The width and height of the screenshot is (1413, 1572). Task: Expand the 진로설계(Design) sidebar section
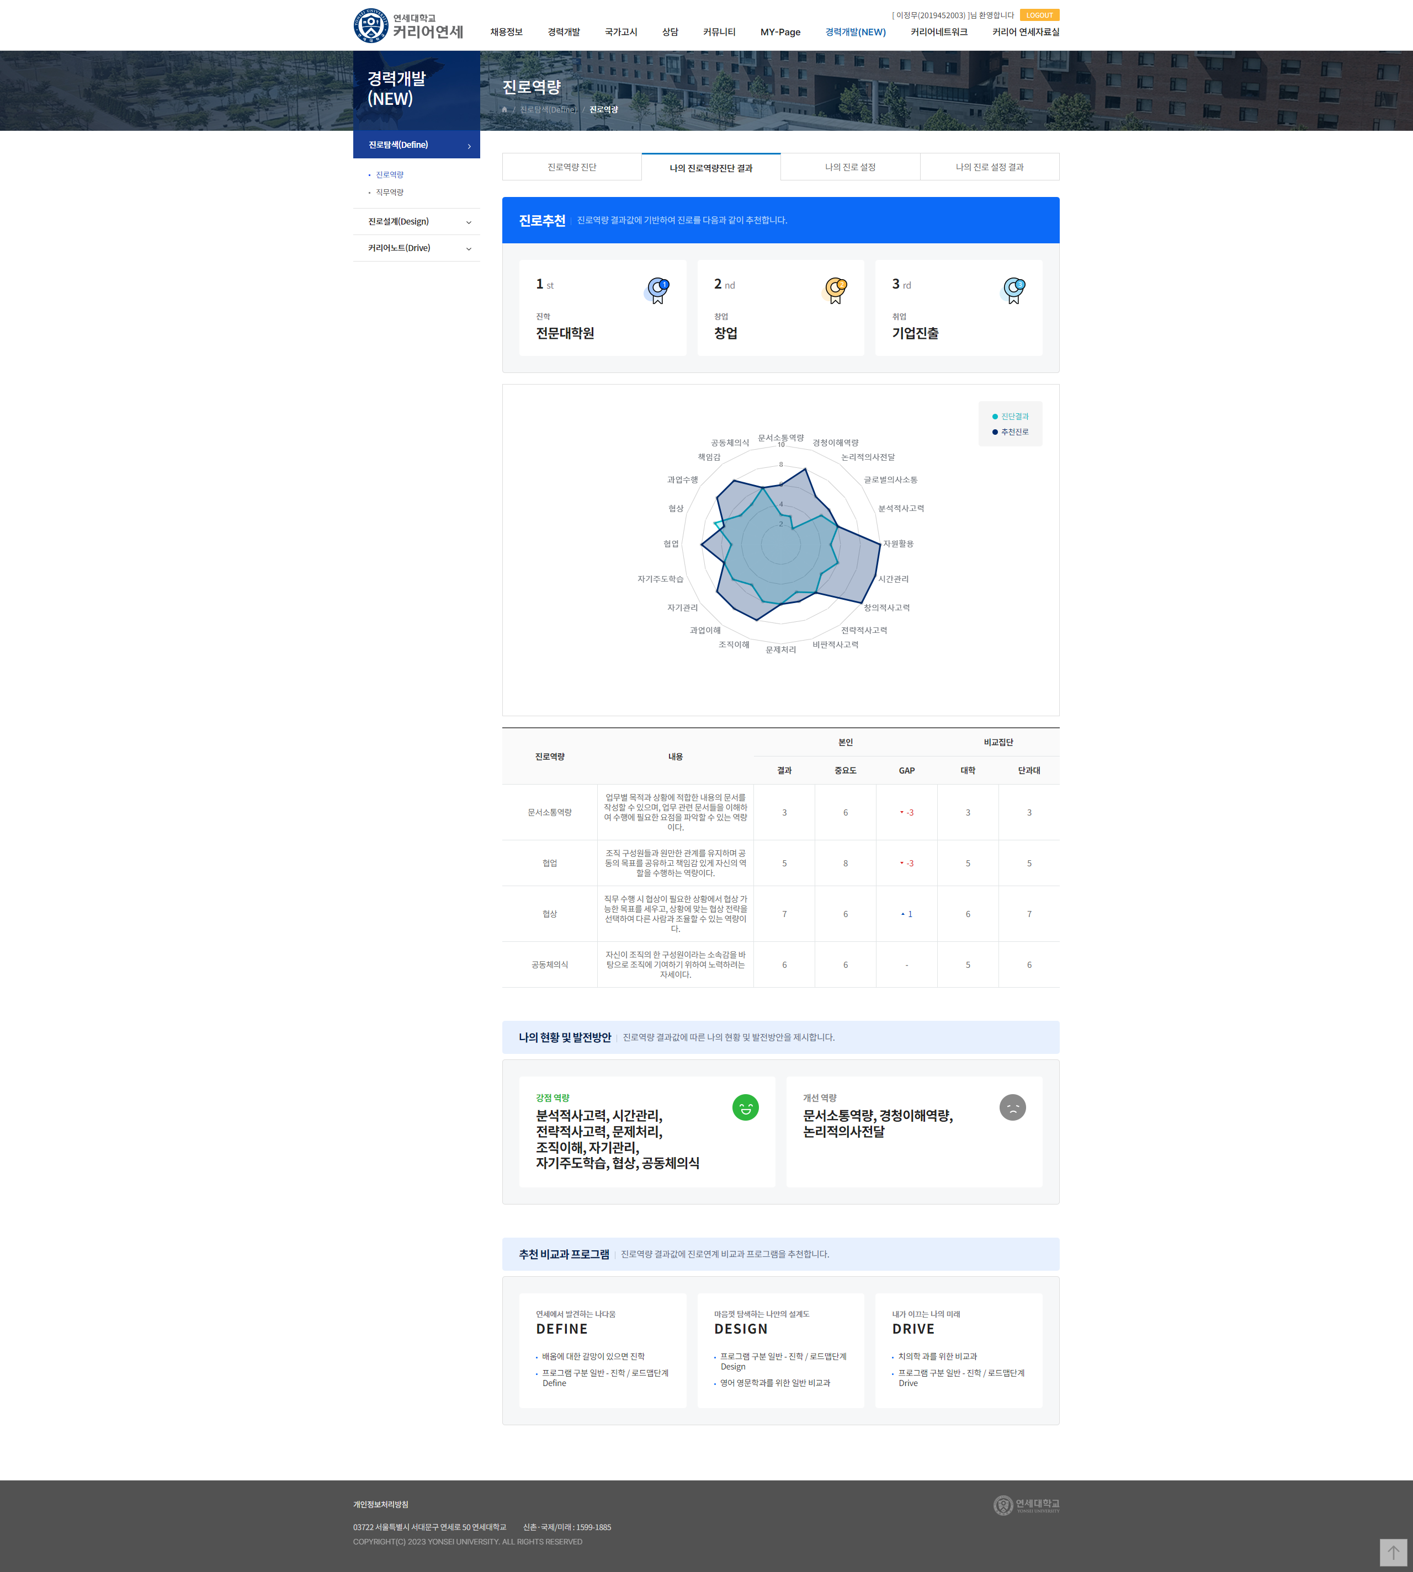pos(416,222)
